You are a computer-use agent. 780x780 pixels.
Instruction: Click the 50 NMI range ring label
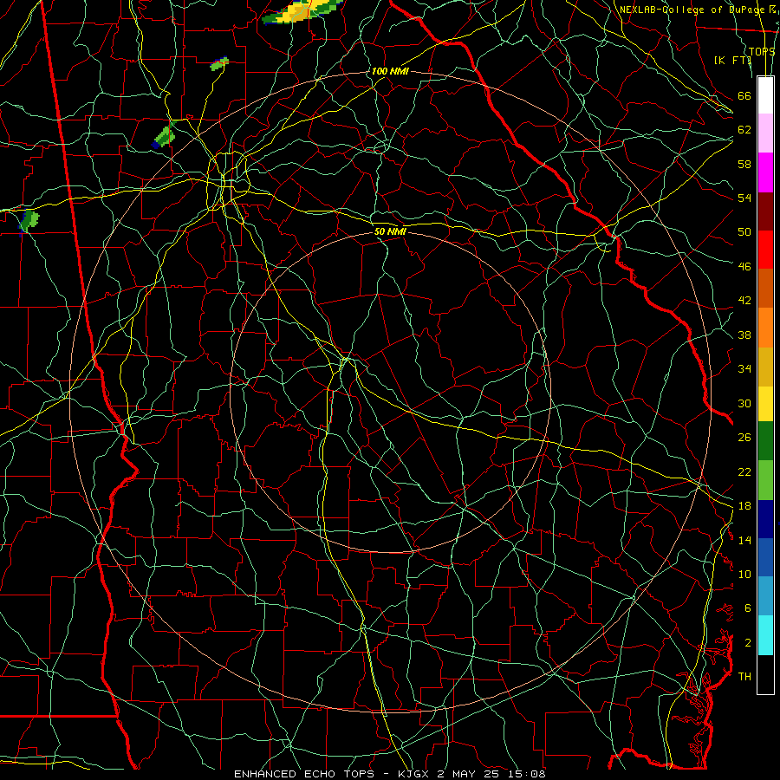pyautogui.click(x=390, y=231)
